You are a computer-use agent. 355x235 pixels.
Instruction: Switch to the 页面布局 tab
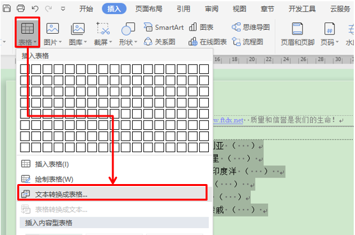point(149,9)
